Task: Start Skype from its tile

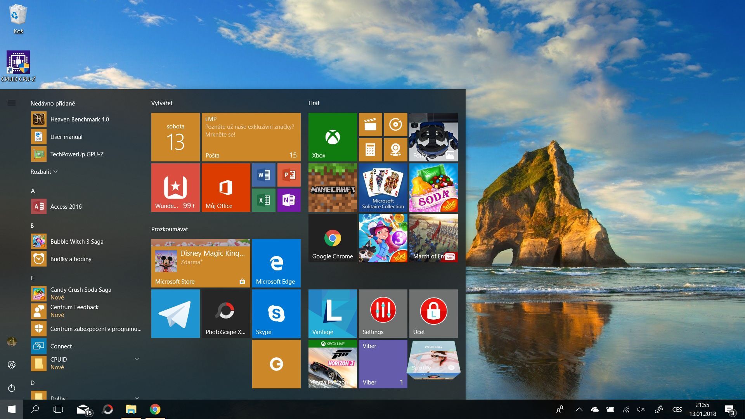Action: click(x=276, y=313)
